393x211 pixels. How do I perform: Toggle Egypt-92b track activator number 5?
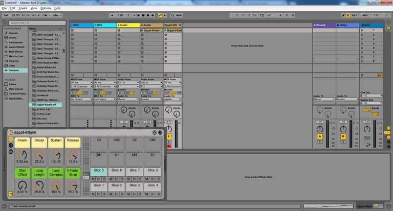[x=169, y=136]
